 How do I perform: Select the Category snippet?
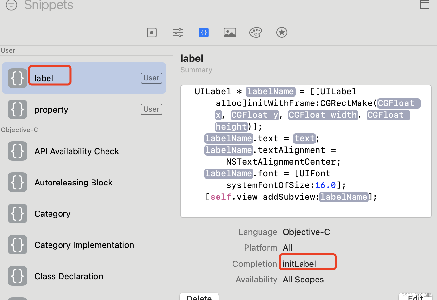[52, 213]
